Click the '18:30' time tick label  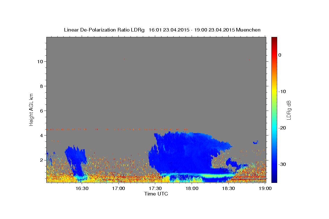coord(228,188)
